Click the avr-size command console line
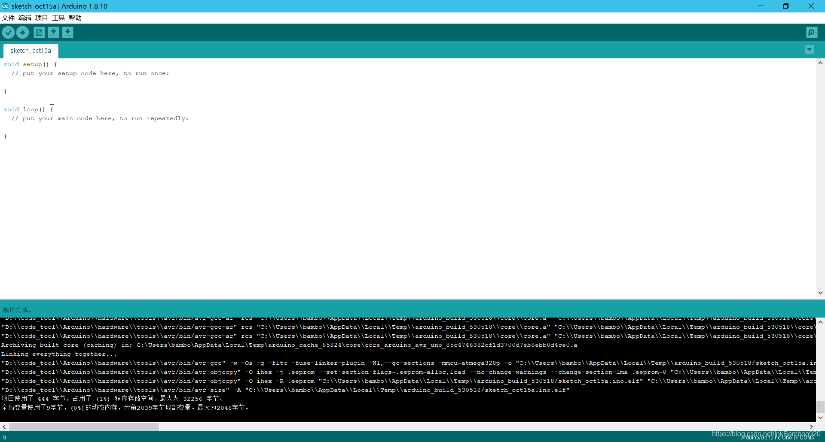The height and width of the screenshot is (442, 825). [285, 390]
